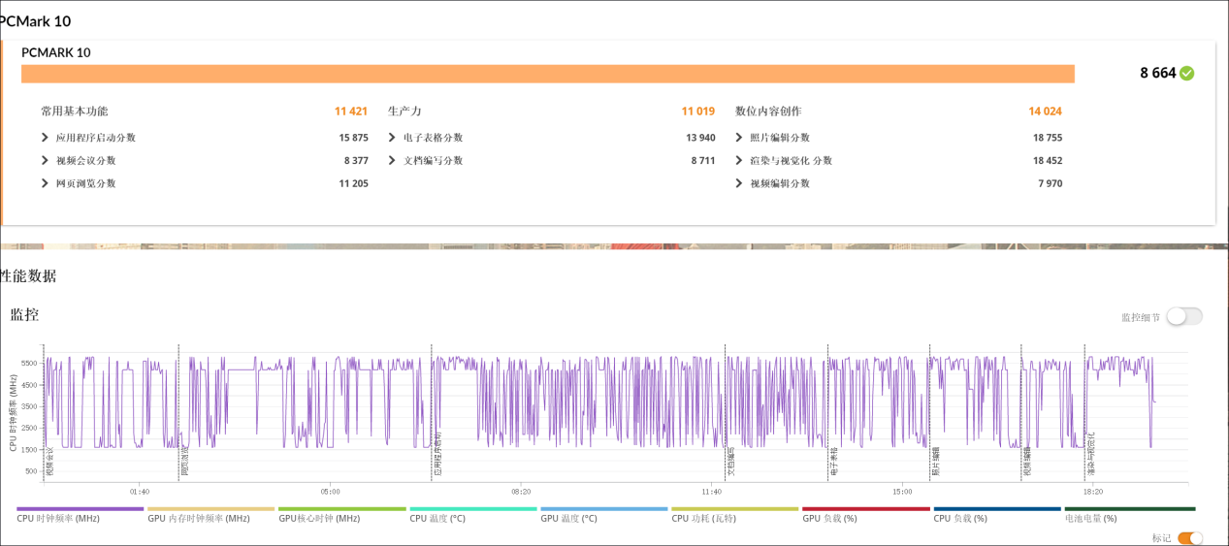The width and height of the screenshot is (1229, 546).
Task: Select the GPU 内存时钟频率 (MHz) legend item
Action: (x=199, y=519)
